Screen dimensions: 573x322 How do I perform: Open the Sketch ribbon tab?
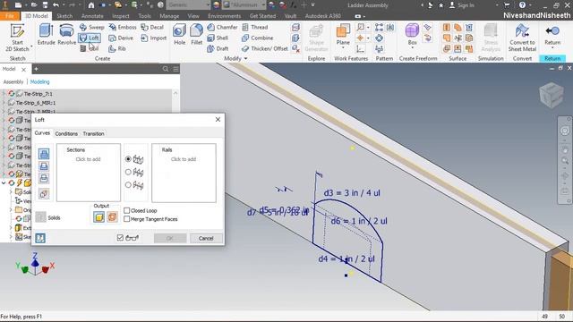point(64,16)
